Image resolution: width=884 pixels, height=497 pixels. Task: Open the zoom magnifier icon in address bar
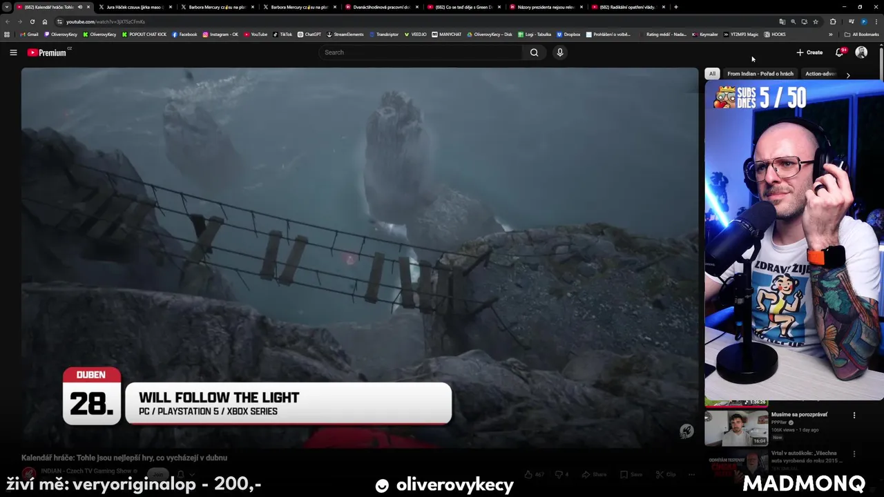coord(793,21)
